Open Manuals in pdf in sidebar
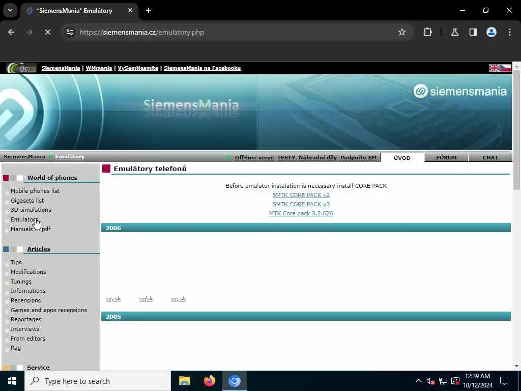521x391 pixels. [x=31, y=229]
